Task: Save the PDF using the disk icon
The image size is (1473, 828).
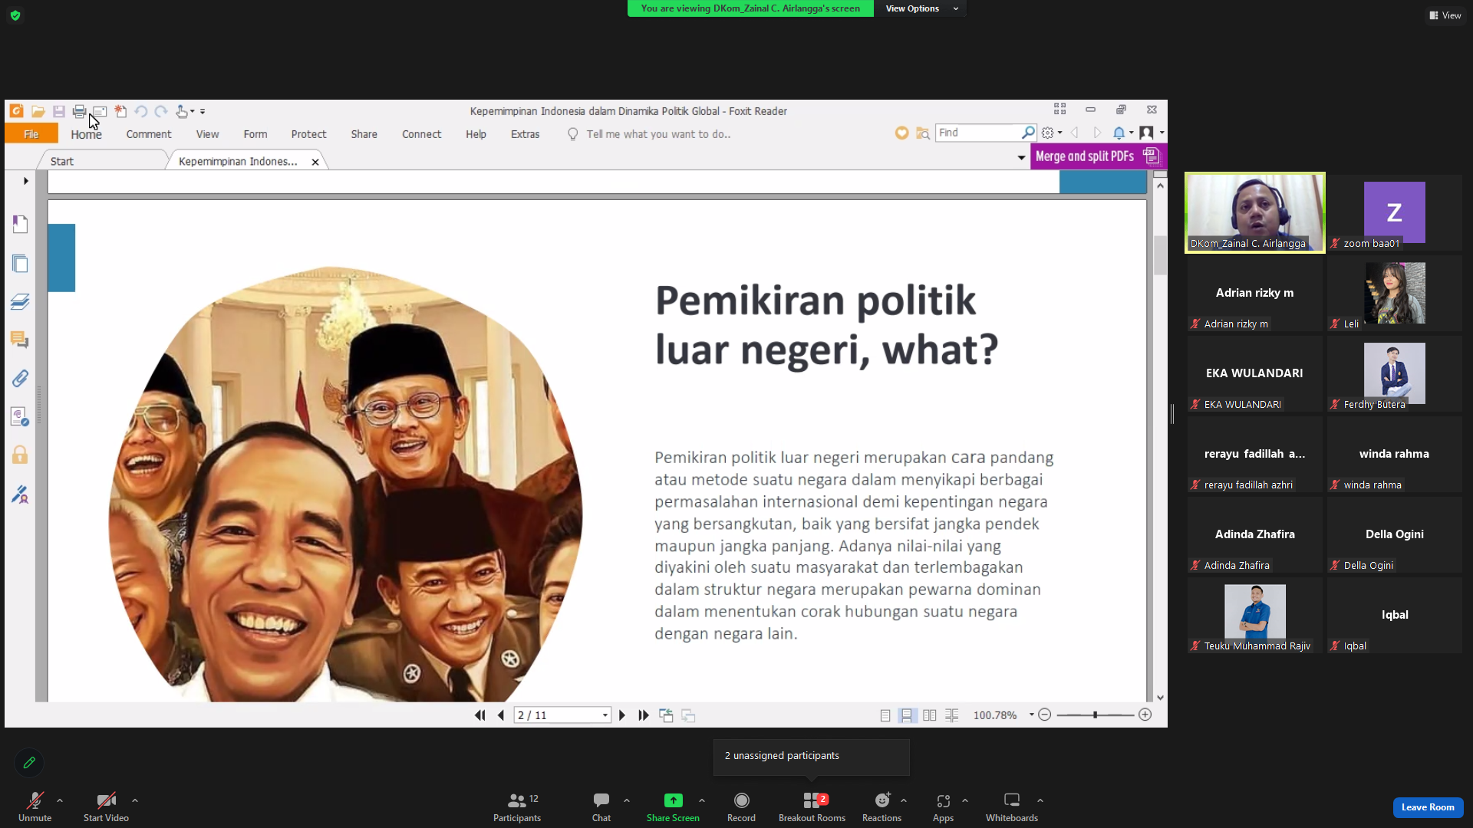Action: [58, 111]
